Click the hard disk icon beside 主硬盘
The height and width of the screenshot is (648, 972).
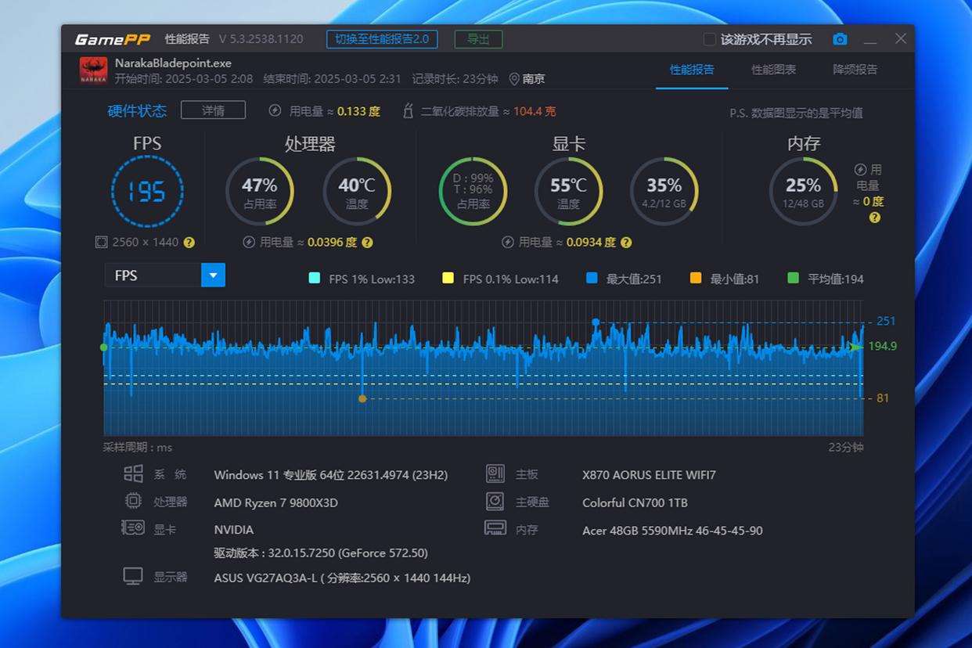pyautogui.click(x=495, y=502)
